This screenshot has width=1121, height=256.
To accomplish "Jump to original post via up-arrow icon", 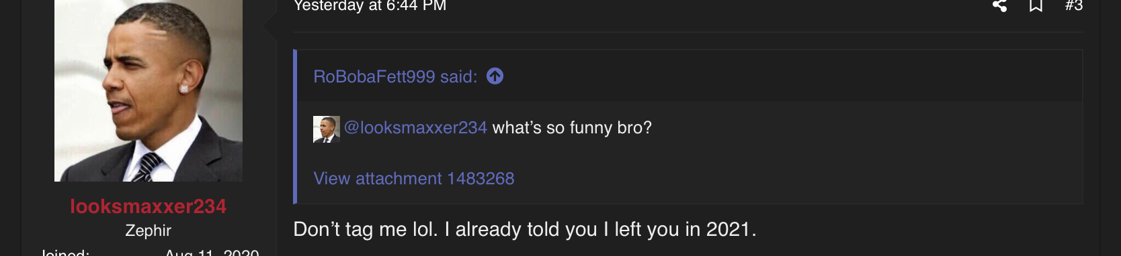I will (495, 76).
